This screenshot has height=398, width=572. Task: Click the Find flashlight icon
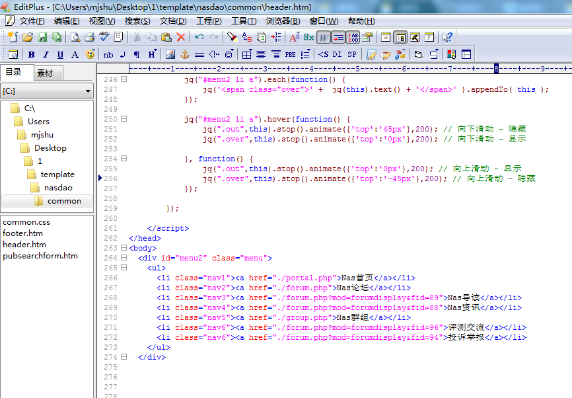[232, 37]
